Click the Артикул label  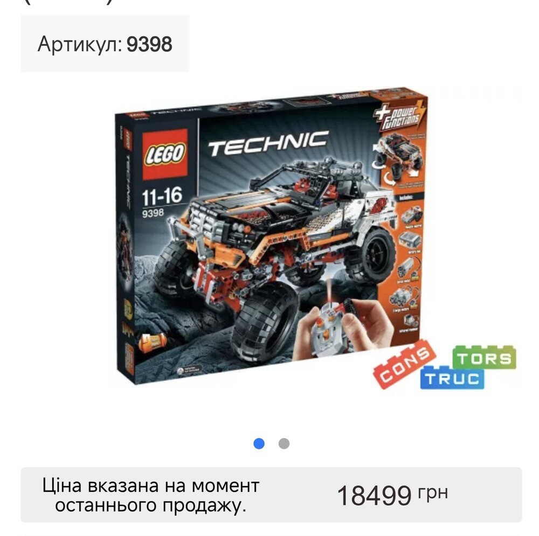pos(80,45)
